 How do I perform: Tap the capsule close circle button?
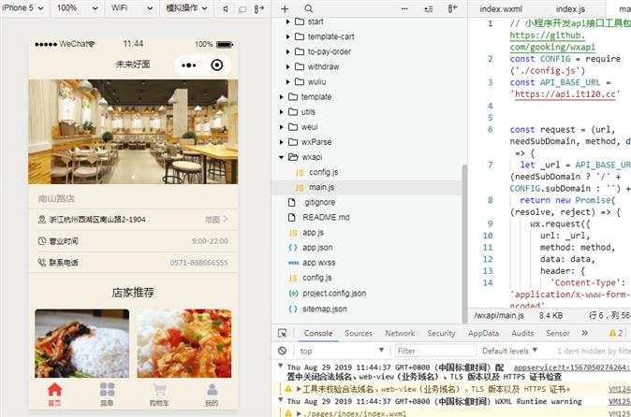coord(217,65)
